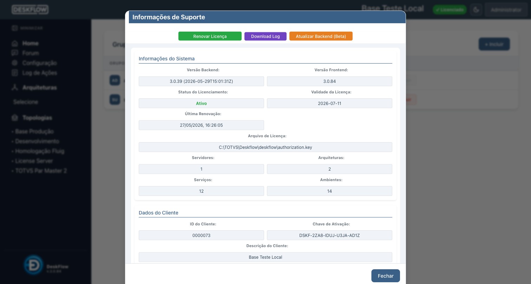This screenshot has height=284, width=531.
Task: Click the Renovar Licença button
Action: point(210,36)
